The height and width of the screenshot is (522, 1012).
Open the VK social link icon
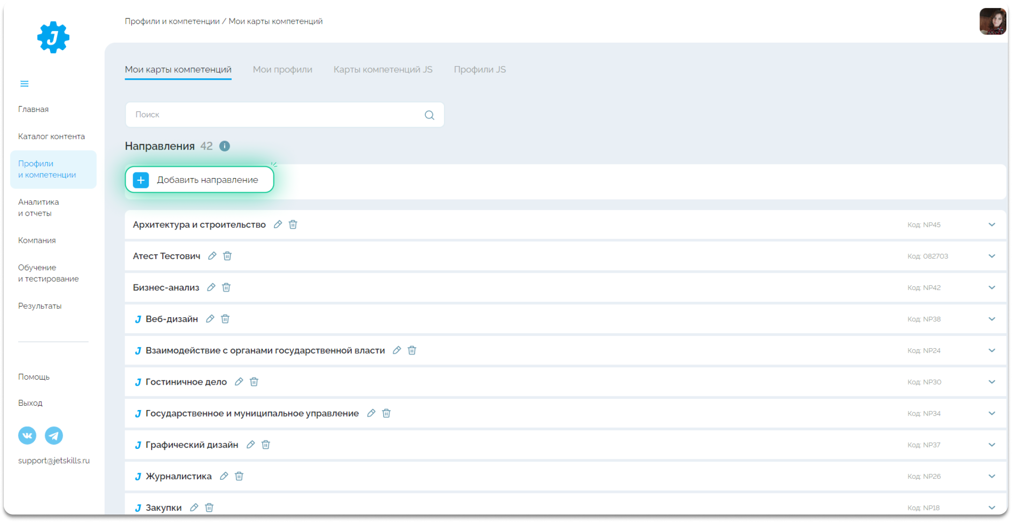27,435
